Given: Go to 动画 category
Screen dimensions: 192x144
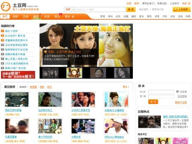Looking at the screenshot, I should pos(126,17).
